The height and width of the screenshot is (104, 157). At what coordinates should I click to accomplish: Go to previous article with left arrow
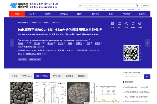click(12, 43)
